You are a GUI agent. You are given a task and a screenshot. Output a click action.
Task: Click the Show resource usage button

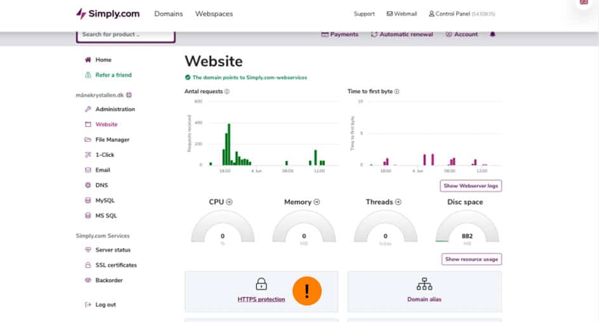coord(471,259)
